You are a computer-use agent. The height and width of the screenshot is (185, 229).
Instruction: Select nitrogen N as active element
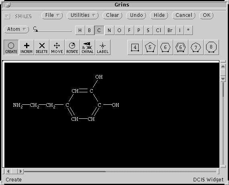coord(109,30)
